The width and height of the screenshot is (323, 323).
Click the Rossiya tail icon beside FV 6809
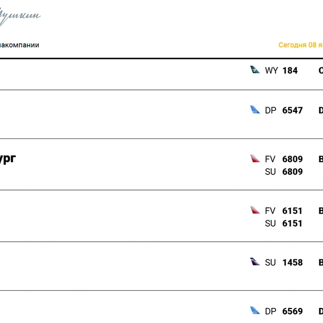[x=255, y=159]
